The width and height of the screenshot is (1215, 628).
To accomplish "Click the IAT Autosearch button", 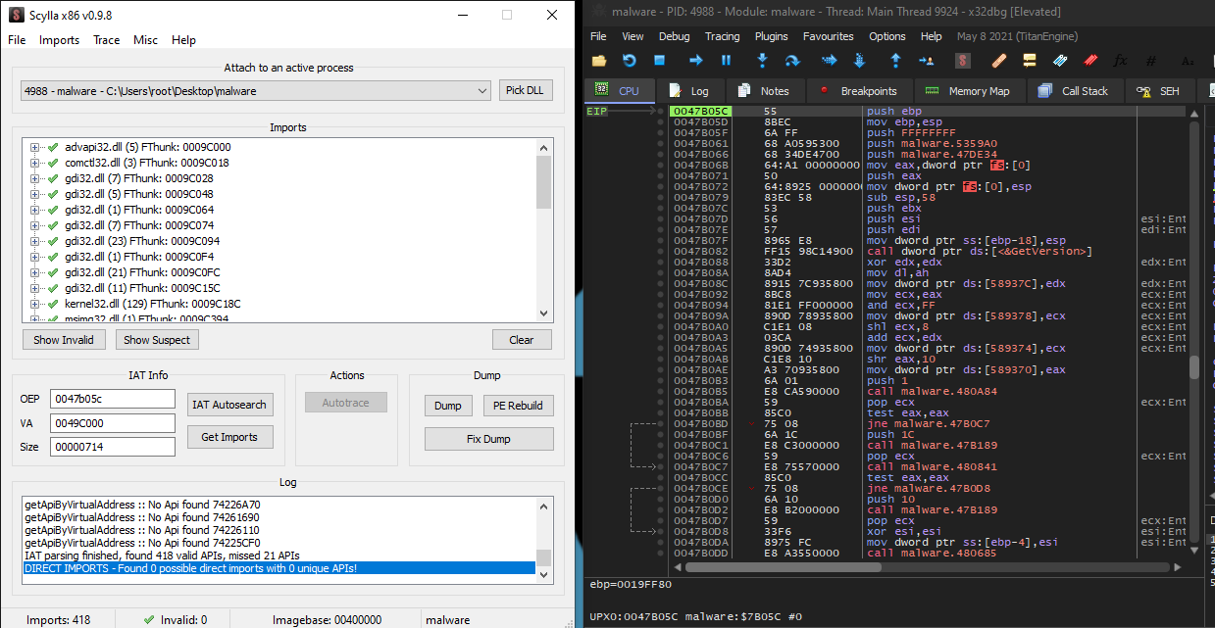I will [230, 405].
